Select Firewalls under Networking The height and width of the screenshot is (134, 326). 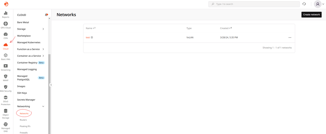pos(24,133)
